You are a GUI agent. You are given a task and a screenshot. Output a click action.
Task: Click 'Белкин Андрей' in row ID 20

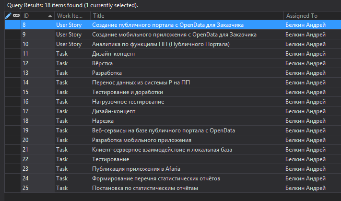(x=306, y=140)
